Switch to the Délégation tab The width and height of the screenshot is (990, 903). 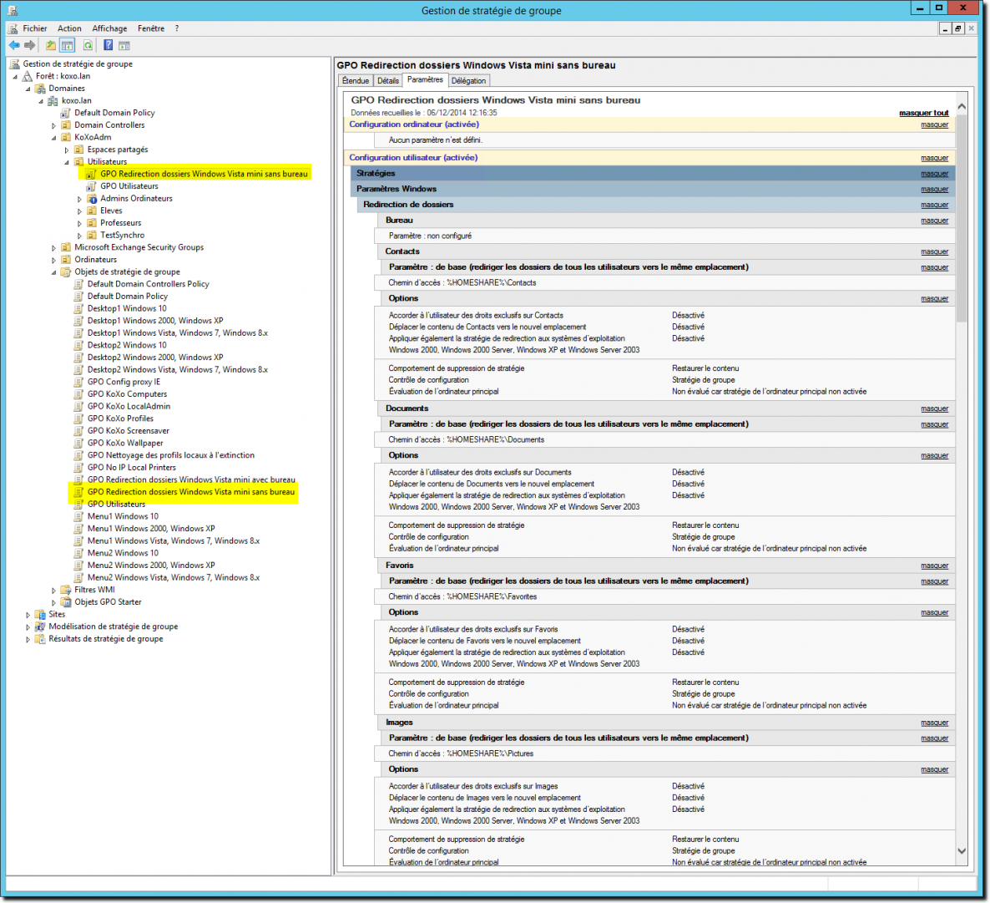pos(468,81)
